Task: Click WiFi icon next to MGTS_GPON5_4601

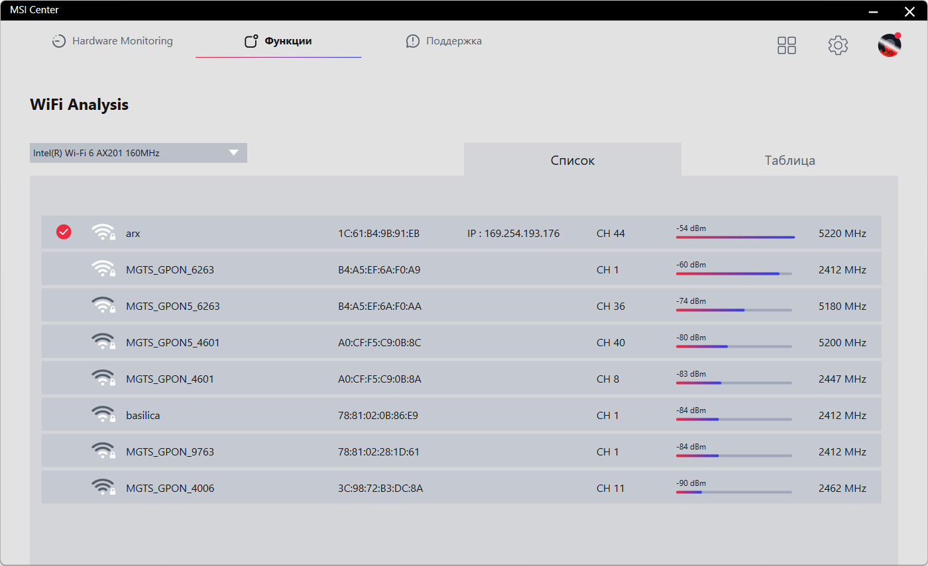Action: coord(103,342)
